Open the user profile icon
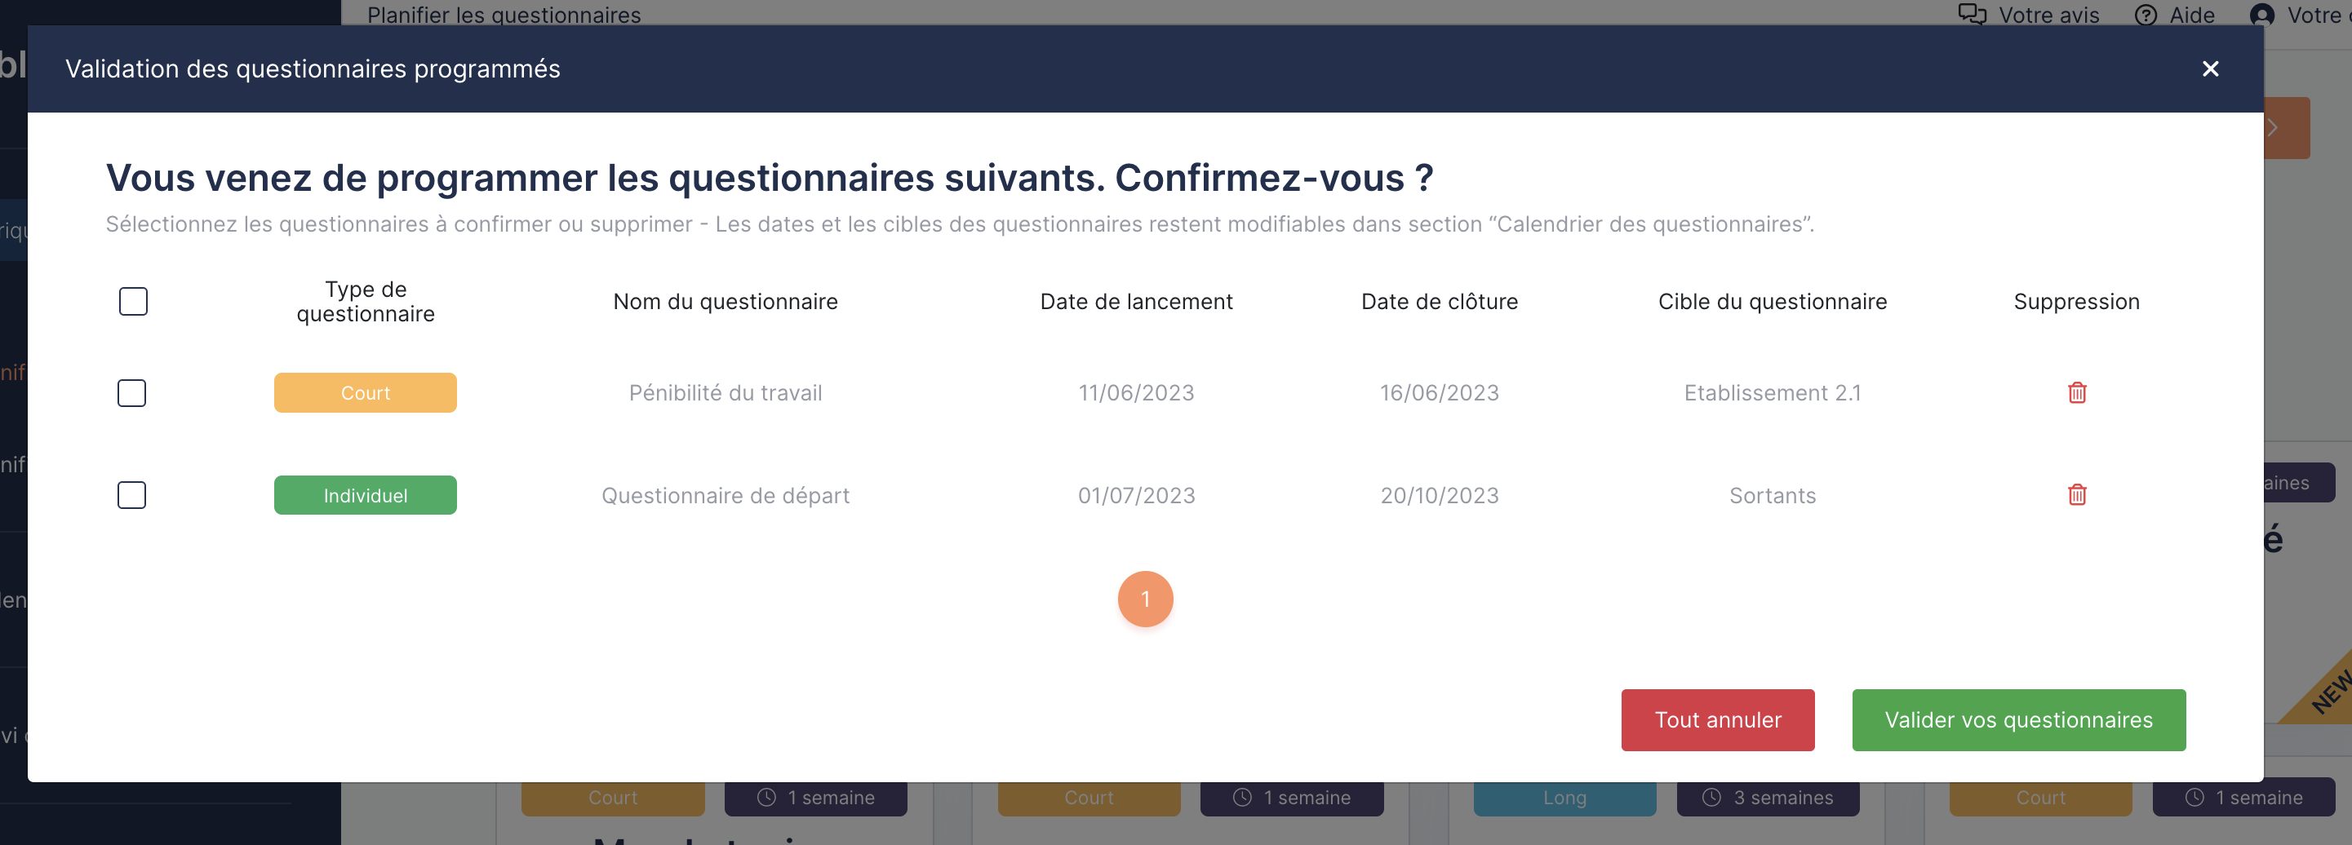2352x845 pixels. point(2261,15)
